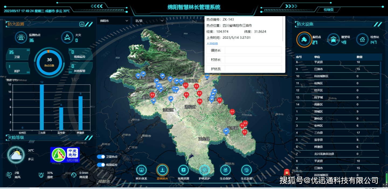
Task: Click the 热点总数 donut chart
Action: 49,62
